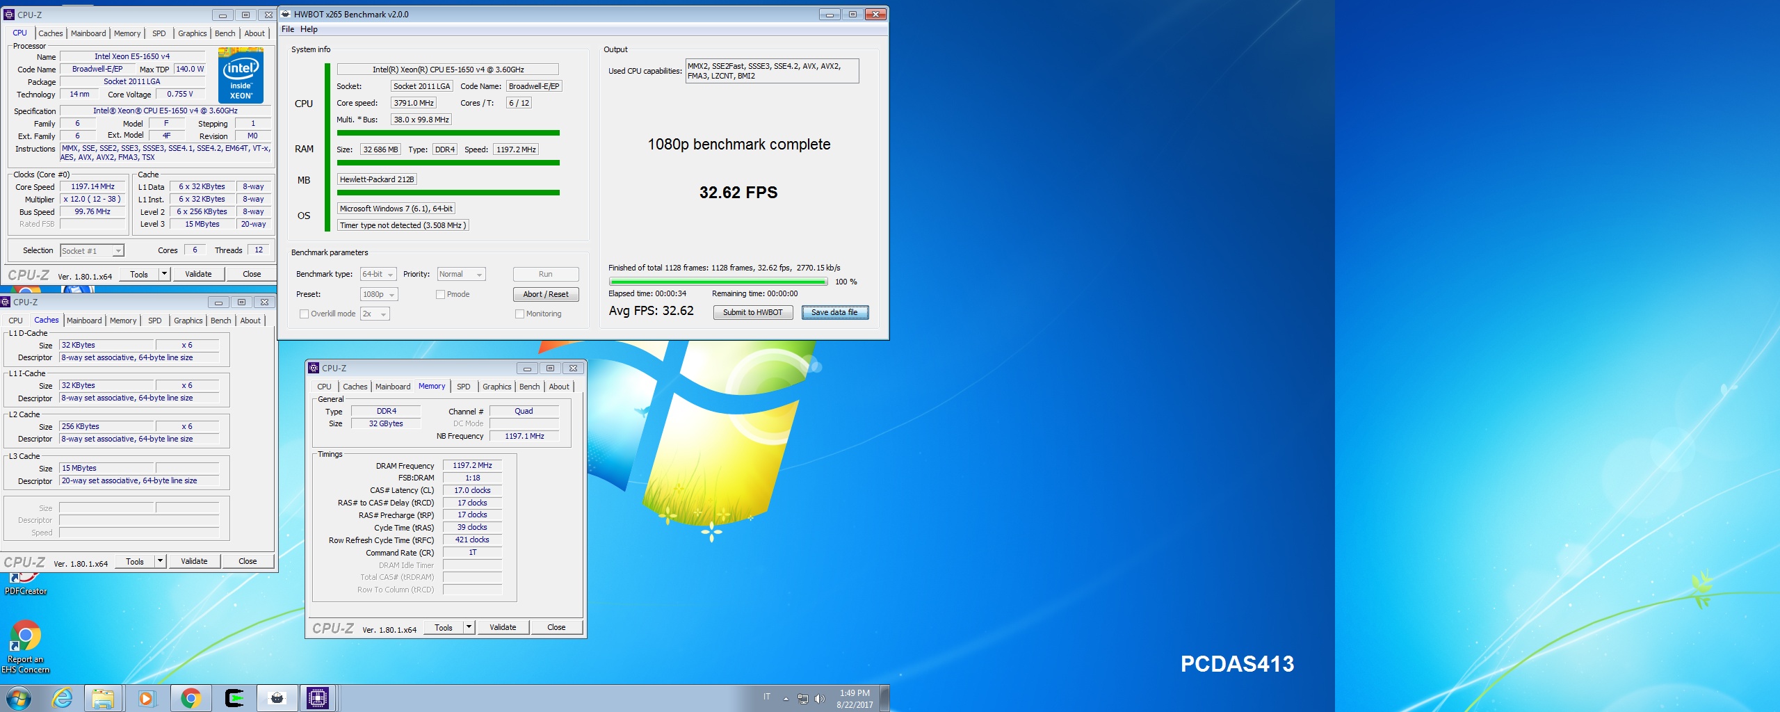Switch to SPD tab in CPU-Z Memory window
This screenshot has height=712, width=1780.
[x=464, y=387]
